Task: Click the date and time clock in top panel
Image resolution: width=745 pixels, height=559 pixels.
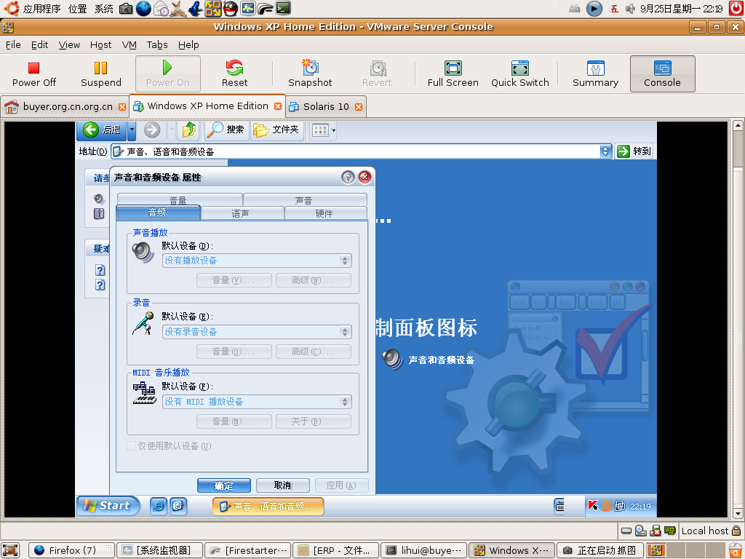Action: [x=681, y=9]
